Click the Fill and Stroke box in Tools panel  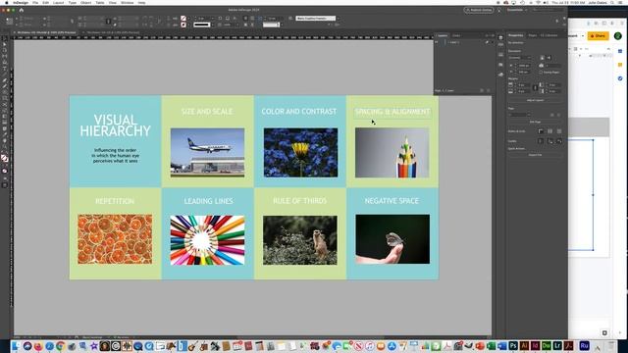coord(5,159)
